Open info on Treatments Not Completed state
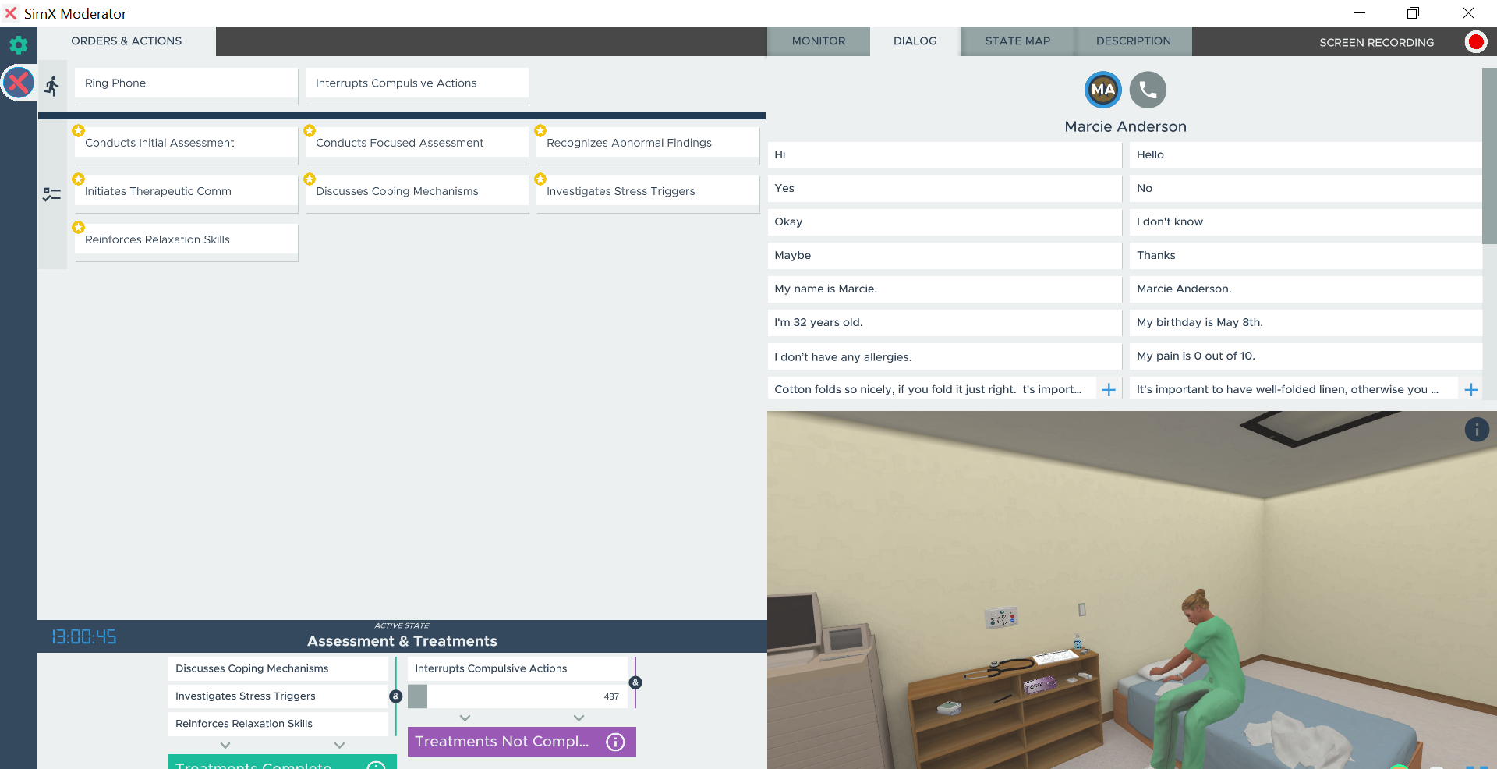Screen dimensions: 1497x769 click(x=615, y=742)
